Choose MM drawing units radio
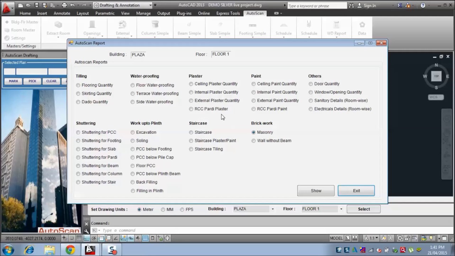This screenshot has width=455, height=256. [x=163, y=210]
